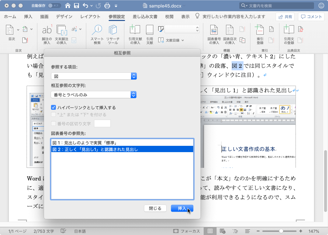Open 相互参照の文字列 dropdown
328x235 pixels.
coord(94,95)
